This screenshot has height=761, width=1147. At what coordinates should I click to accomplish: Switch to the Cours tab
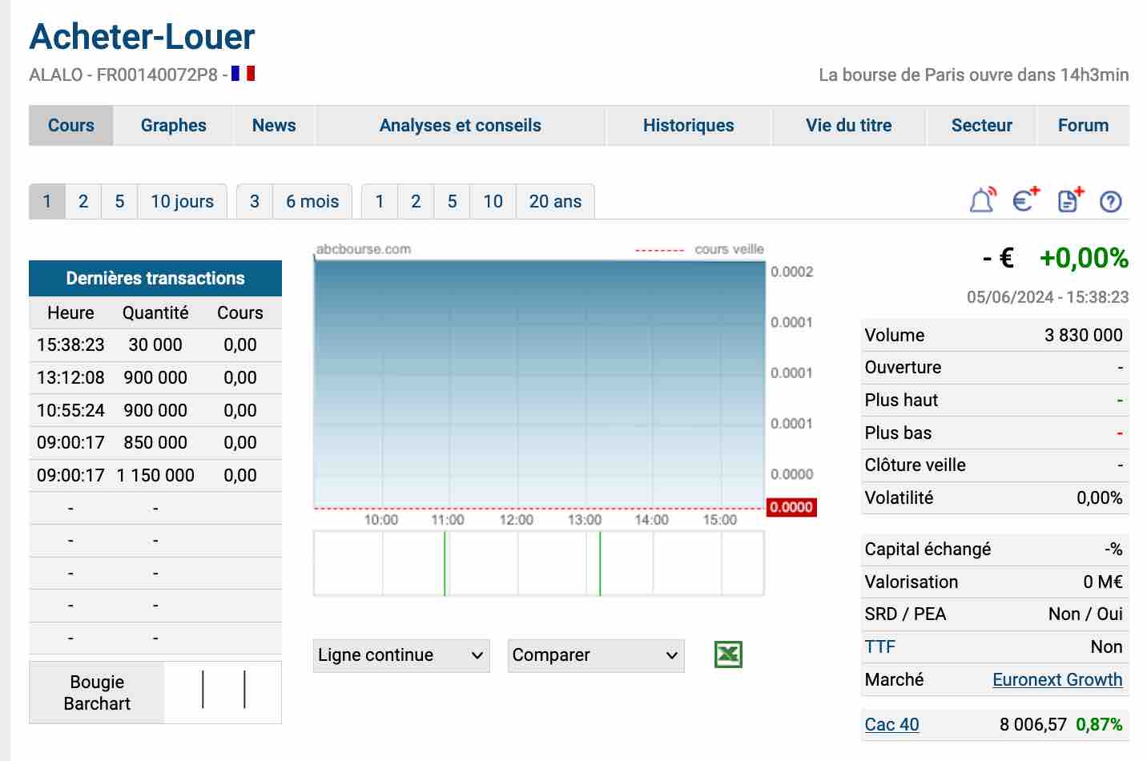71,125
